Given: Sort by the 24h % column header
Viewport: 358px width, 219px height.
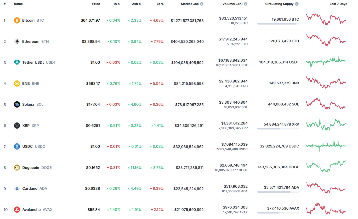Looking at the screenshot, I should [137, 4].
